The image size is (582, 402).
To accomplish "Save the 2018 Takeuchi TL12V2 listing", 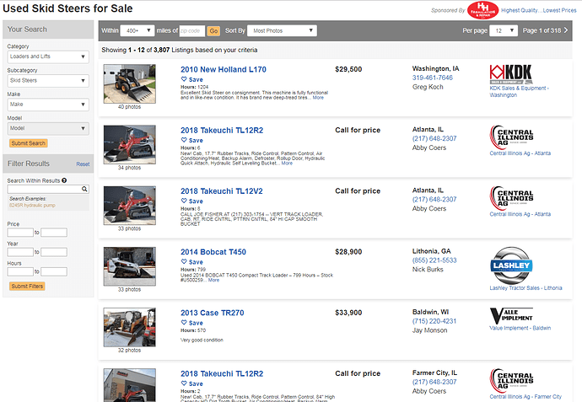I will [x=192, y=201].
